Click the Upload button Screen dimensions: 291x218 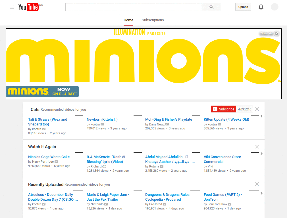click(243, 7)
